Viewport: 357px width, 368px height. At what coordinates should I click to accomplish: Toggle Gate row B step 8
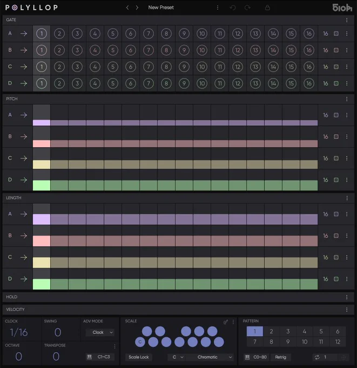coord(166,50)
